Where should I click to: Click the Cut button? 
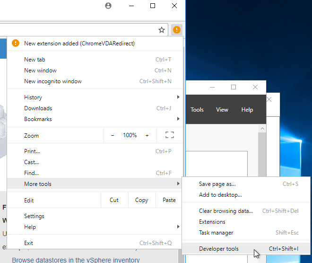tap(114, 200)
